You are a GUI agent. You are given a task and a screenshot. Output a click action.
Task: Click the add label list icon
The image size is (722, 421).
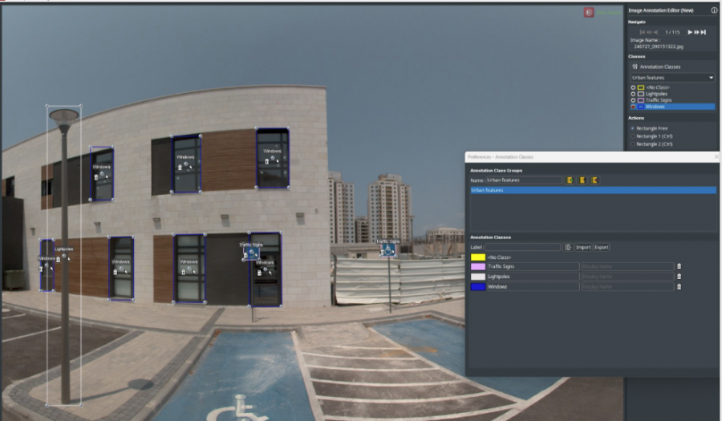pos(568,248)
